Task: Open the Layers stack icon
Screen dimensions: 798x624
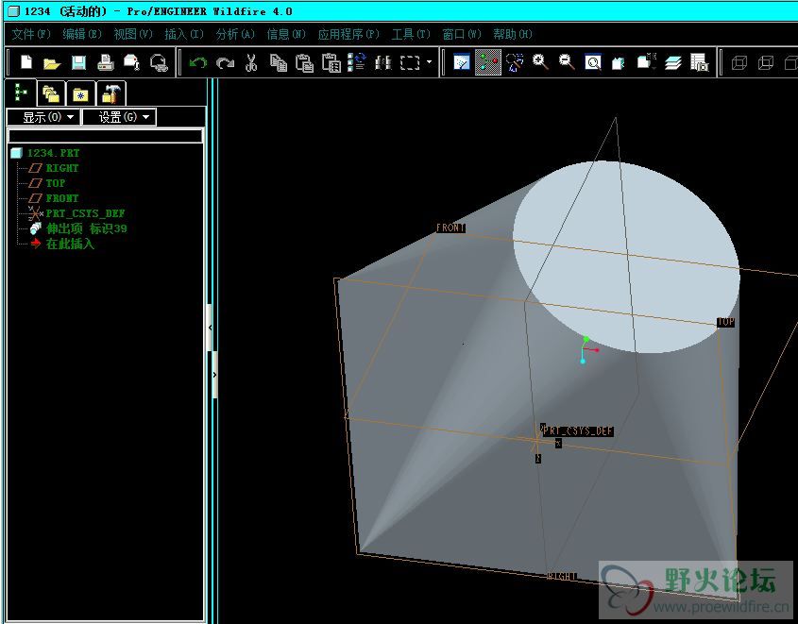Action: pos(672,62)
